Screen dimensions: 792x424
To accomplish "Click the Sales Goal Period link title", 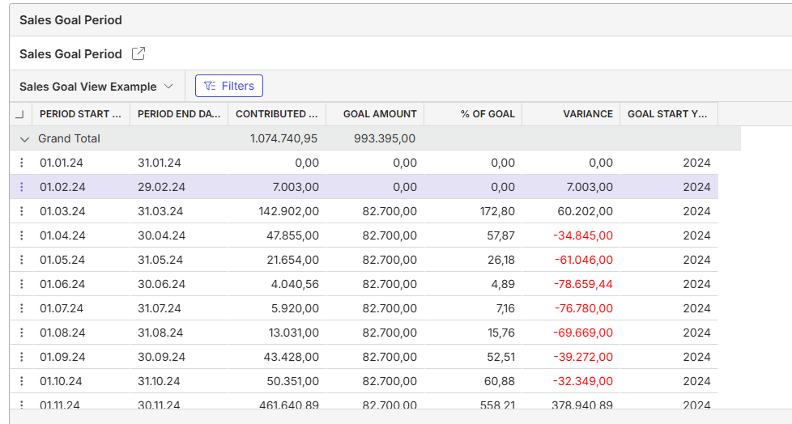I will (70, 54).
